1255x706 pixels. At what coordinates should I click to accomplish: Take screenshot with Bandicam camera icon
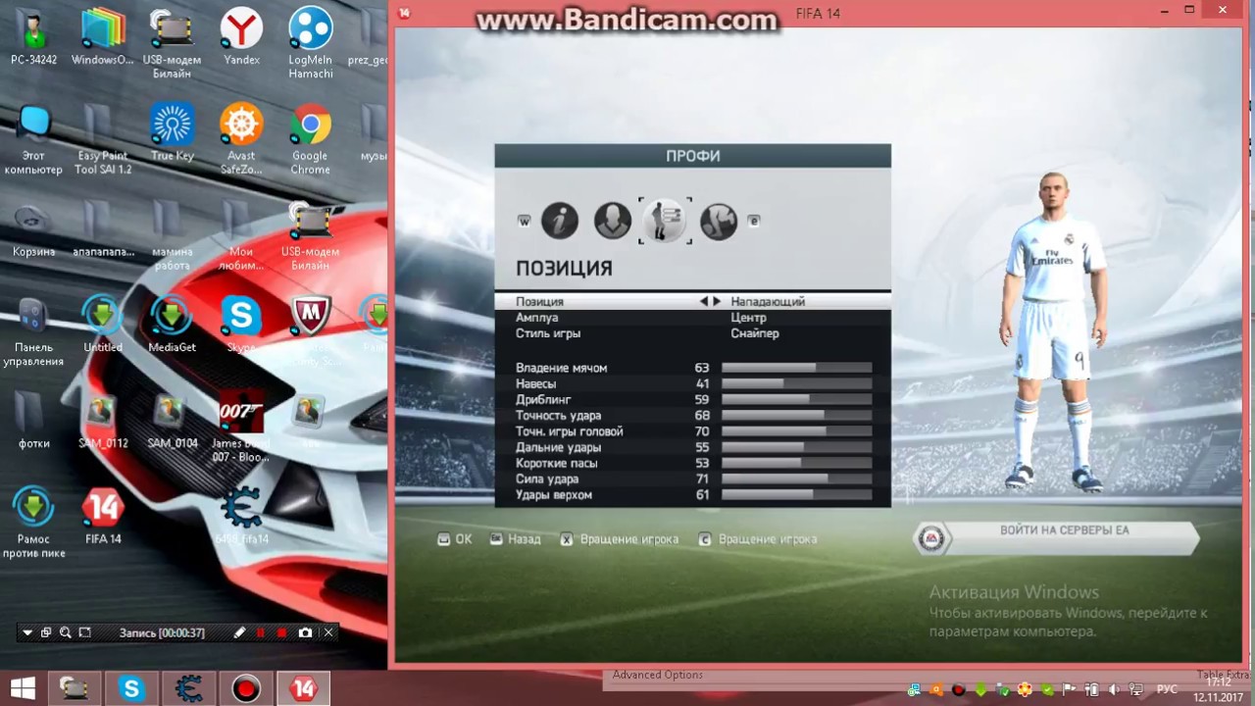tap(305, 632)
